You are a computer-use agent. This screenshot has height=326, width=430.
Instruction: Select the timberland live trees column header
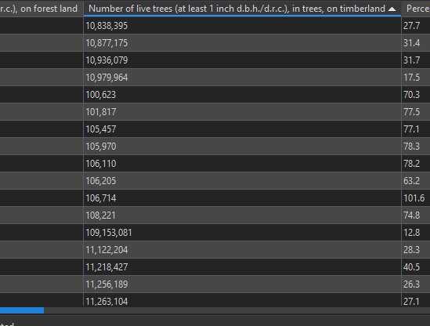coord(242,9)
